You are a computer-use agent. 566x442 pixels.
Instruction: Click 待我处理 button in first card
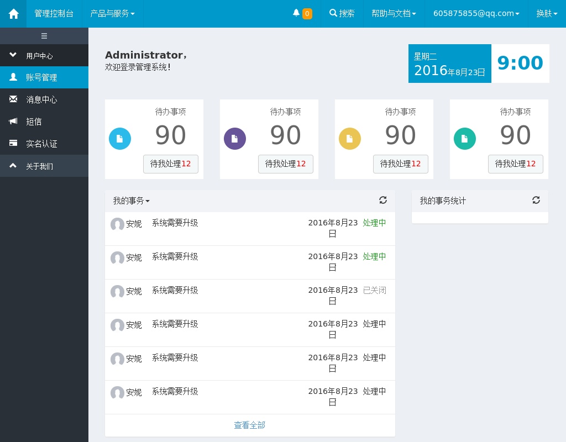(171, 164)
